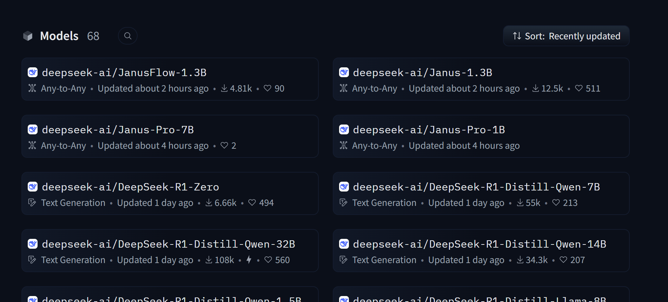This screenshot has height=302, width=668.
Task: Click the Text Generation icon on DeepSeek-R1-Zero
Action: (x=32, y=202)
